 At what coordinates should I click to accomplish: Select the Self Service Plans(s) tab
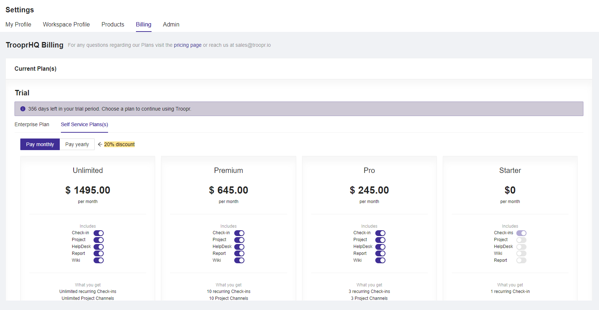tap(84, 124)
